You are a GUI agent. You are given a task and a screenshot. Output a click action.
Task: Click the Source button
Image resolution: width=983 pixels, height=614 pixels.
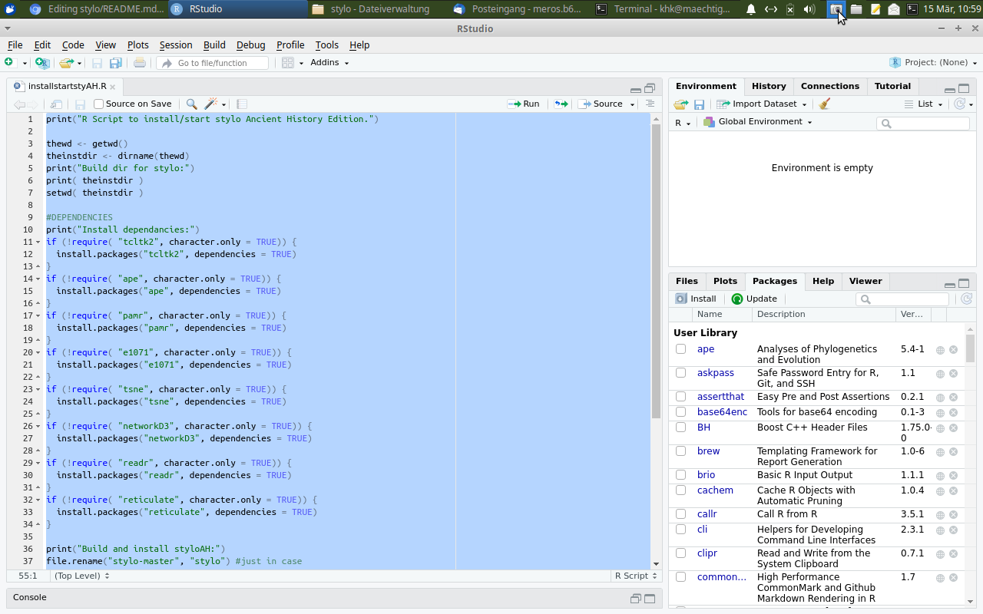click(601, 104)
